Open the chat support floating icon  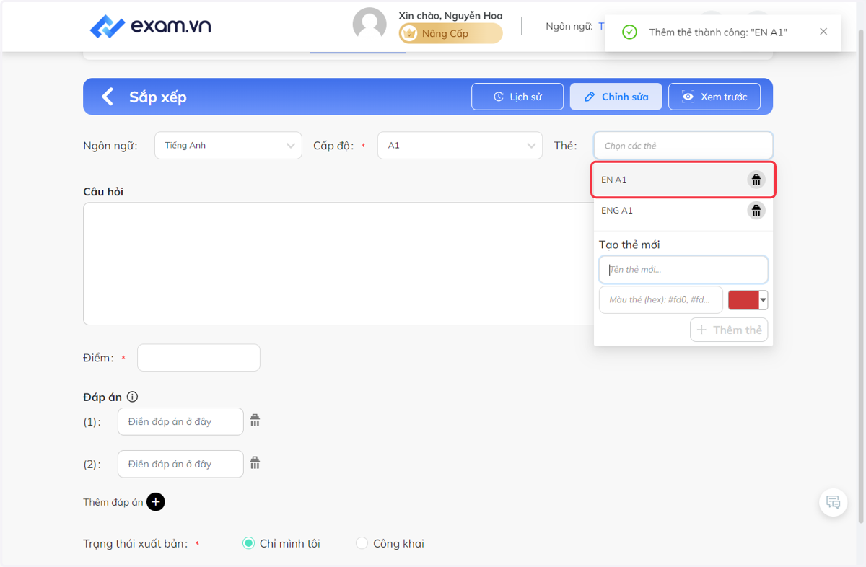(834, 503)
